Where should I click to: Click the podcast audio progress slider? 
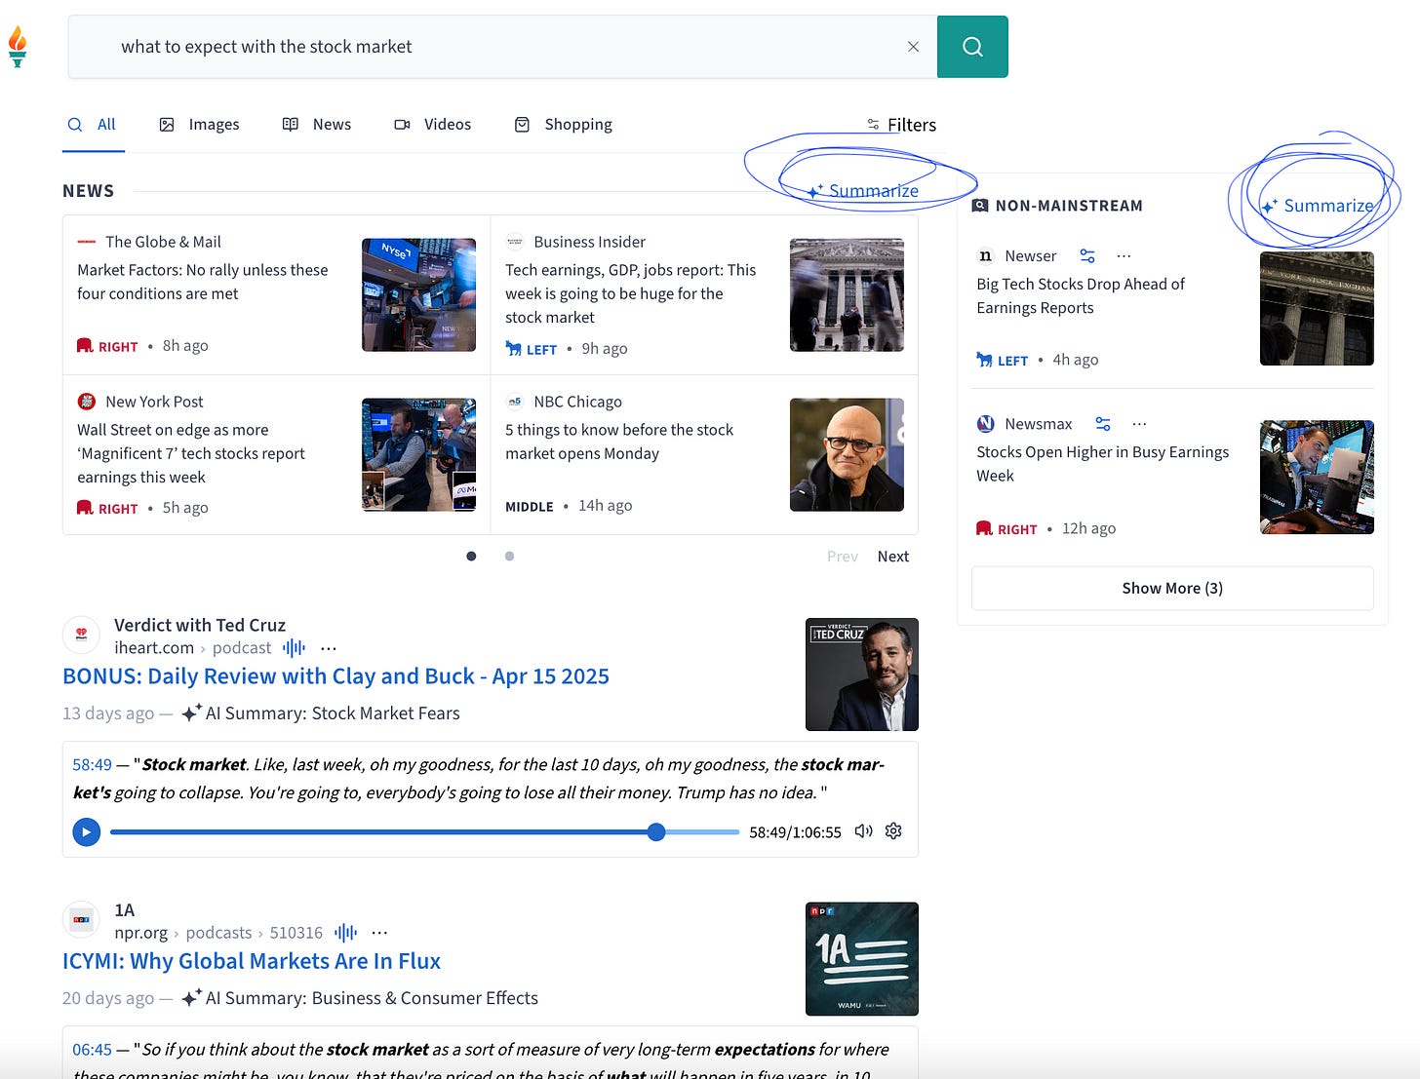424,832
